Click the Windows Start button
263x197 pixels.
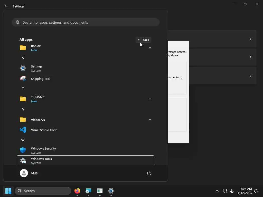pos(8,191)
